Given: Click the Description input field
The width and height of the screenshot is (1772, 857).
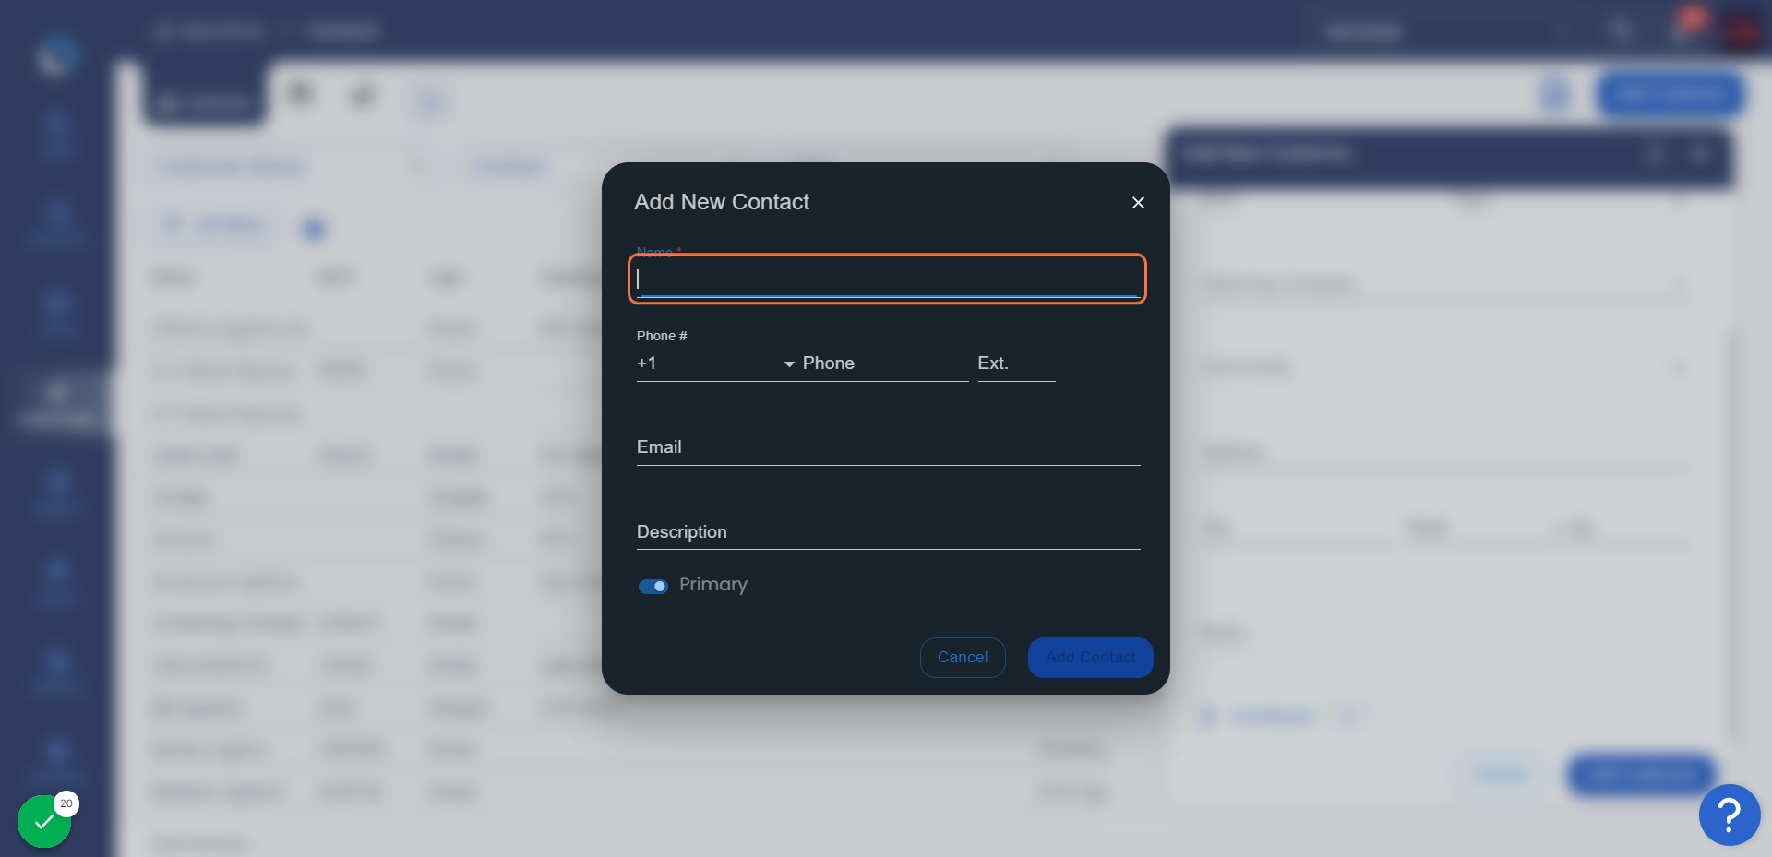Looking at the screenshot, I should coord(888,532).
